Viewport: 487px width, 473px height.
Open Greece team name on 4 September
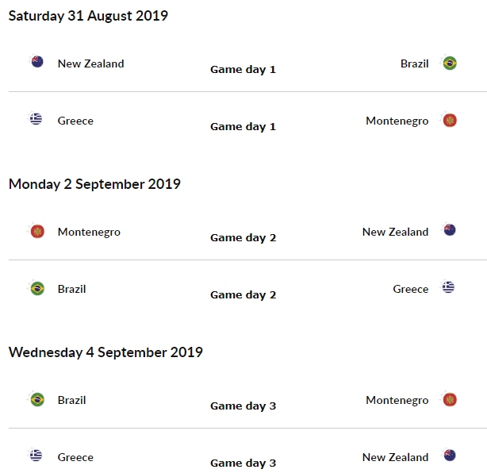75,457
